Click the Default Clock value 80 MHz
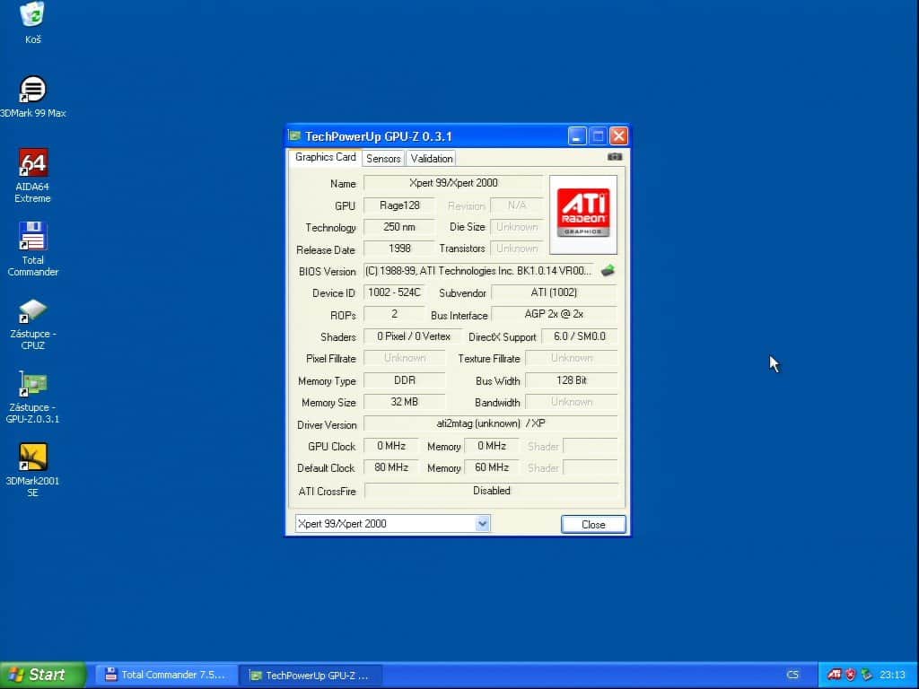Image resolution: width=919 pixels, height=689 pixels. tap(391, 467)
